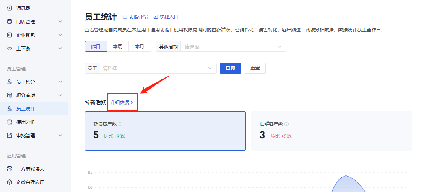Select the 进群客户数 stat card
Viewport: 424px width, 192px height.
(x=331, y=131)
